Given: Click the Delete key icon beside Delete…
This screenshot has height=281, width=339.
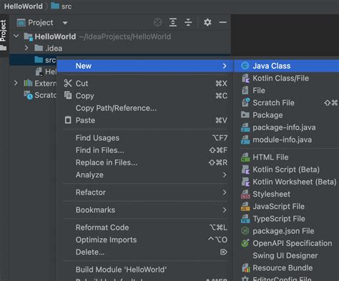Looking at the screenshot, I should (224, 252).
